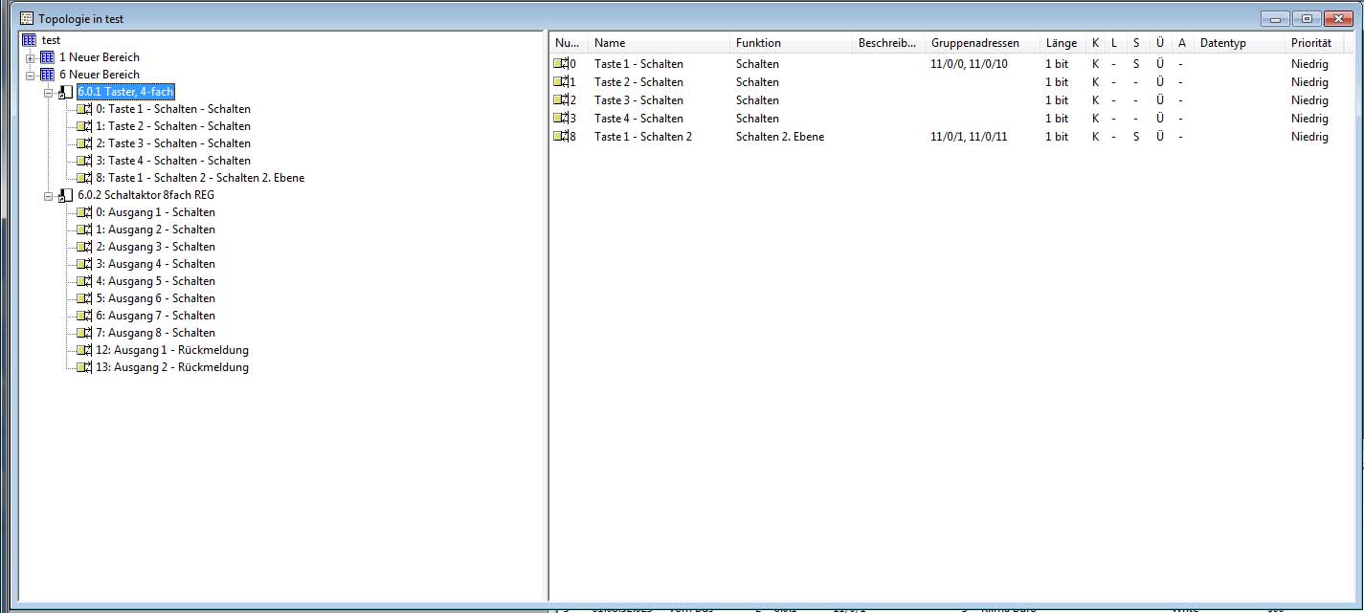1364x613 pixels.
Task: Sort by the Funktion column header
Action: coord(791,43)
